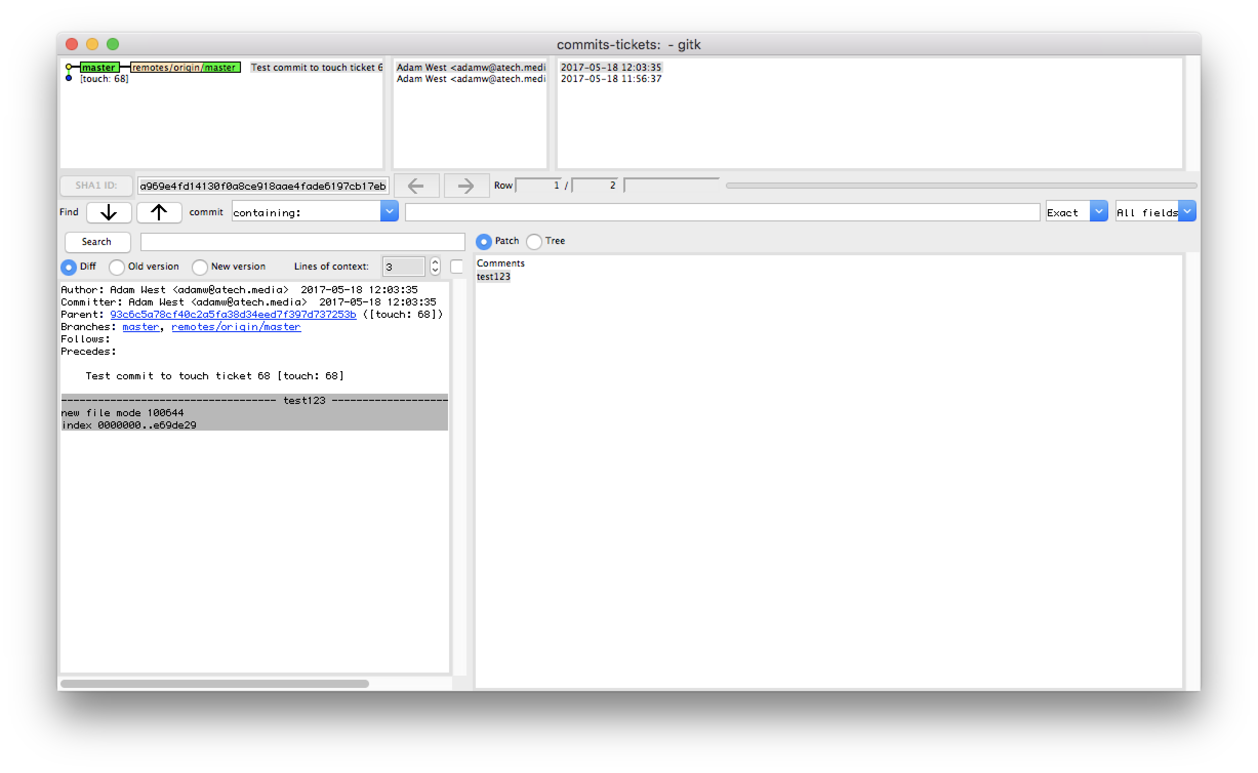Click the scroll down commit icon
The height and width of the screenshot is (773, 1258).
pos(109,212)
